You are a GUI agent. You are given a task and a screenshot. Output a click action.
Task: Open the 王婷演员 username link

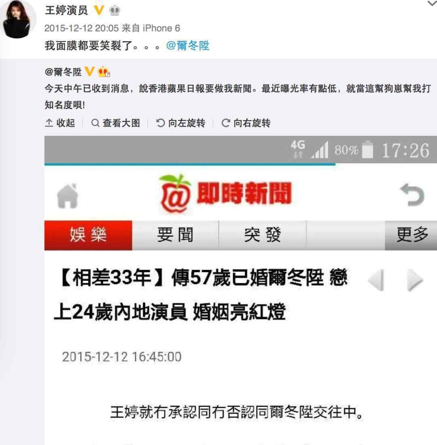[x=66, y=10]
